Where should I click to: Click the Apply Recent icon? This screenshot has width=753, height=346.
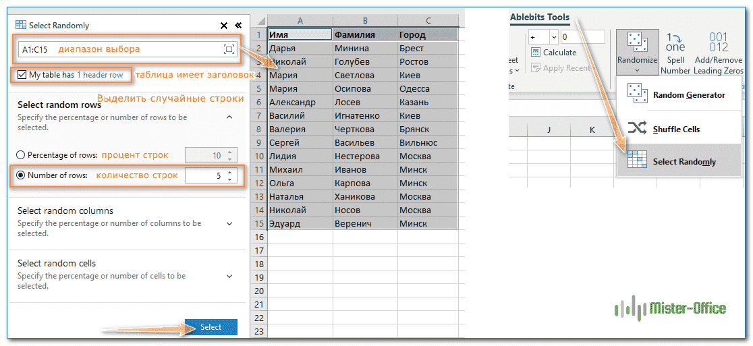pyautogui.click(x=536, y=67)
